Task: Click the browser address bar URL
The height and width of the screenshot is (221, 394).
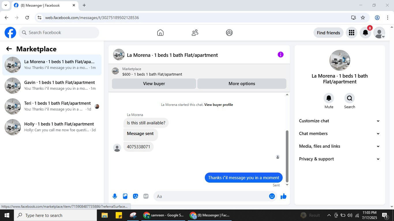Action: [x=92, y=18]
